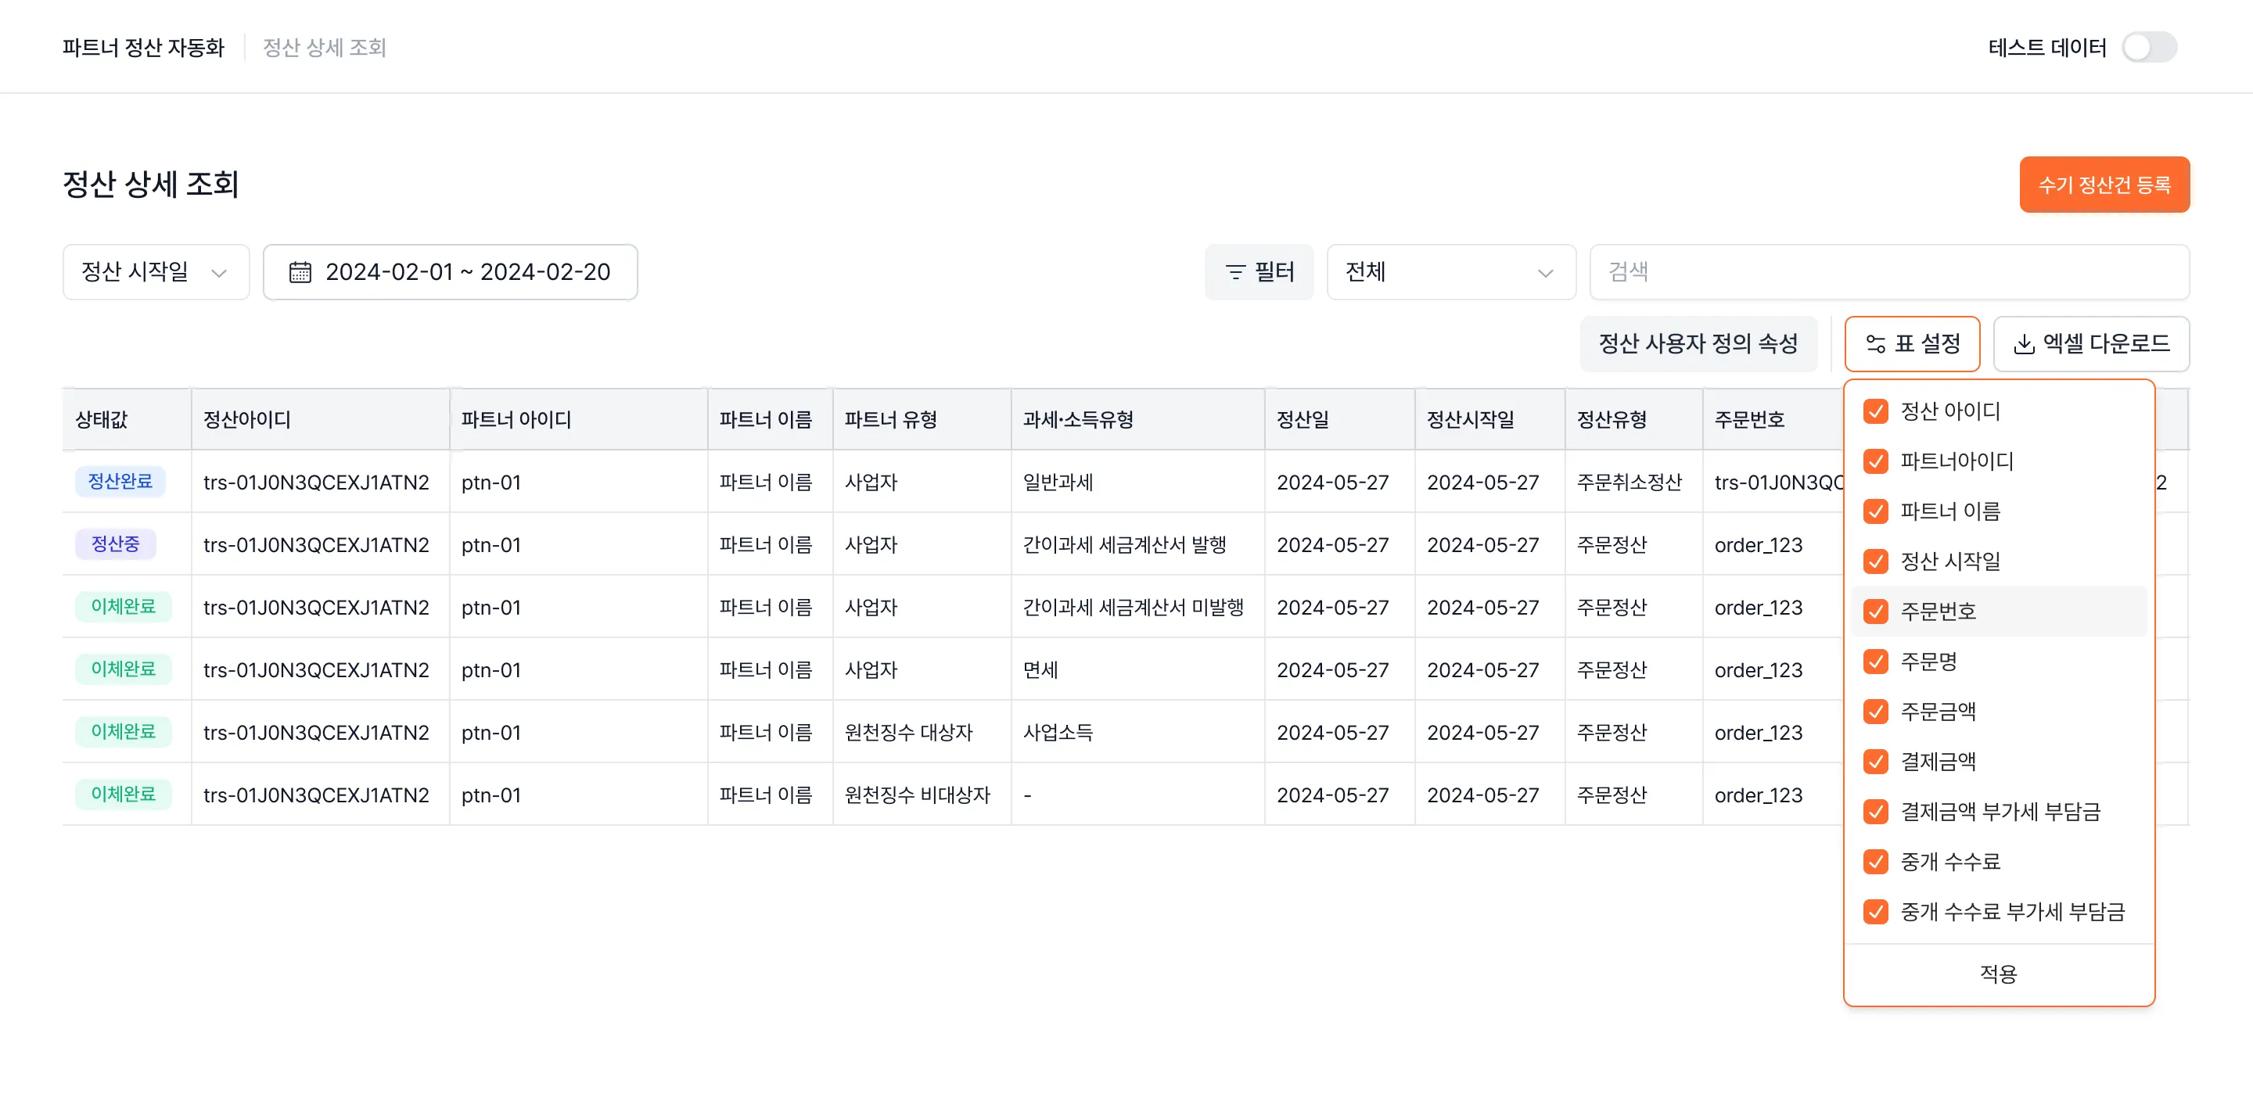The image size is (2253, 1094).
Task: Click the table settings gear icon
Action: (x=1874, y=343)
